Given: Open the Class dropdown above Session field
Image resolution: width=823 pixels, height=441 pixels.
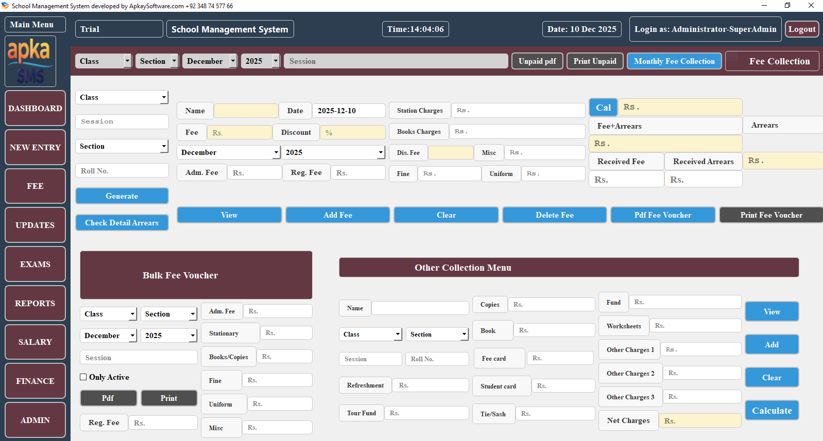Looking at the screenshot, I should coord(122,97).
